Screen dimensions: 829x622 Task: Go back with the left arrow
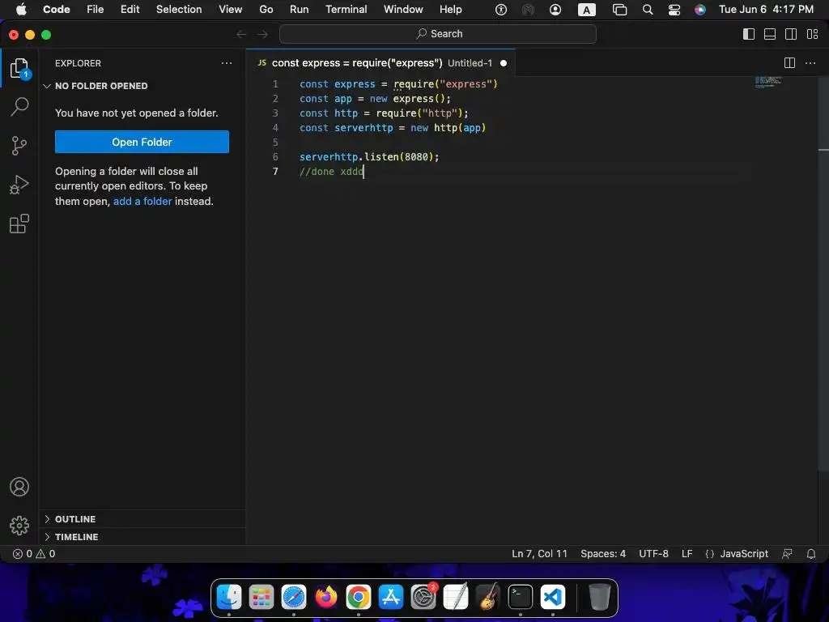[x=241, y=34]
